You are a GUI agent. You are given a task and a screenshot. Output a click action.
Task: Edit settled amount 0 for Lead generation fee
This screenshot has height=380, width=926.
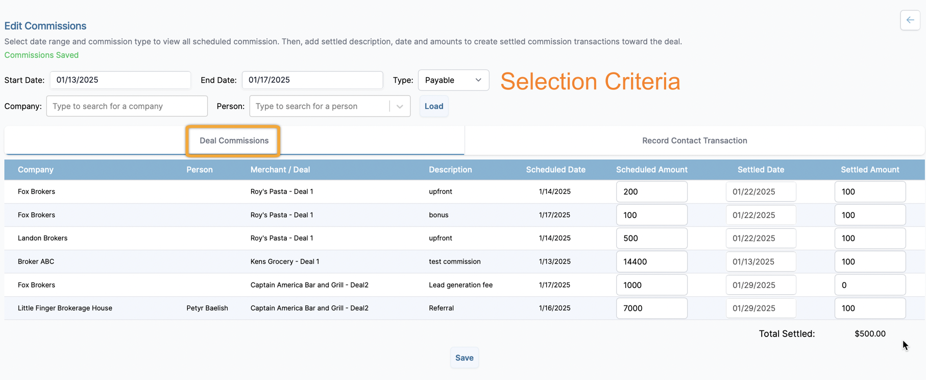tap(870, 285)
